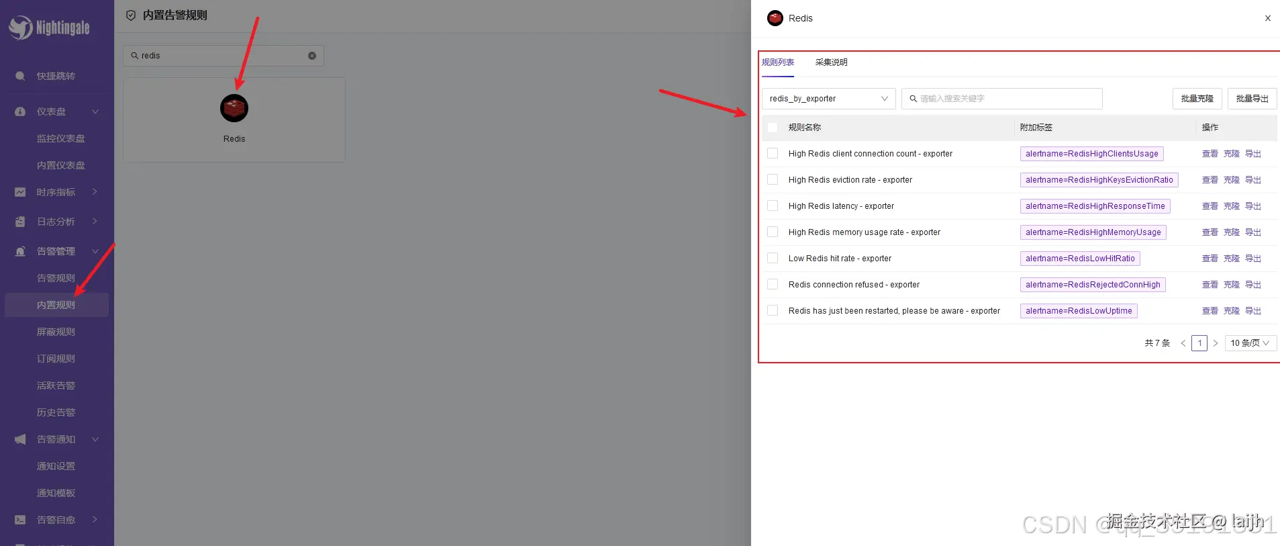This screenshot has height=546, width=1280.
Task: Click 查看 for High Redis client connection count
Action: pos(1210,154)
